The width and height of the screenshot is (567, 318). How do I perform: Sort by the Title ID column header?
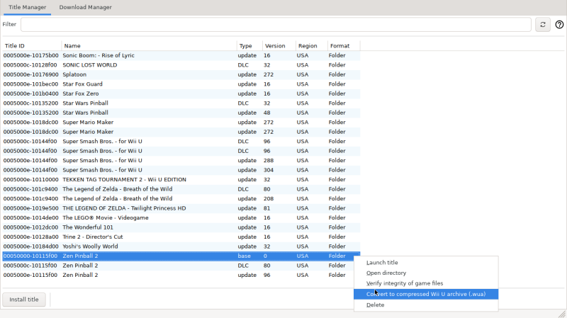(32, 46)
